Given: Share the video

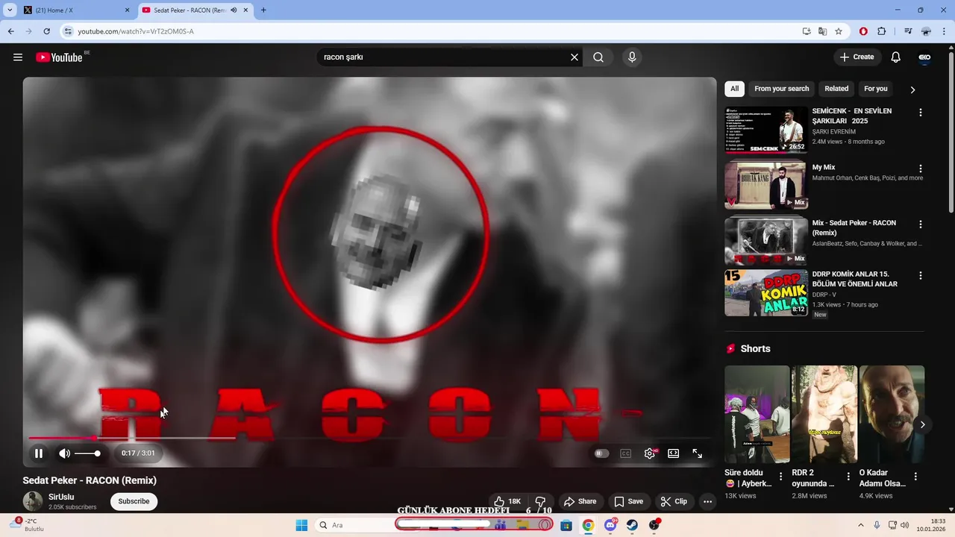Looking at the screenshot, I should click(580, 501).
